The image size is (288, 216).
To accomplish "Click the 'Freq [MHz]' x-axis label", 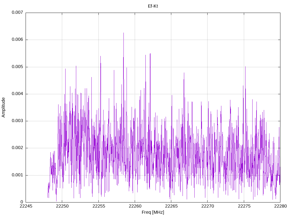I will pyautogui.click(x=153, y=212).
